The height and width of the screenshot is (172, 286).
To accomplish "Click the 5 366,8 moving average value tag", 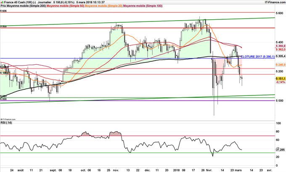I will click(281, 46).
